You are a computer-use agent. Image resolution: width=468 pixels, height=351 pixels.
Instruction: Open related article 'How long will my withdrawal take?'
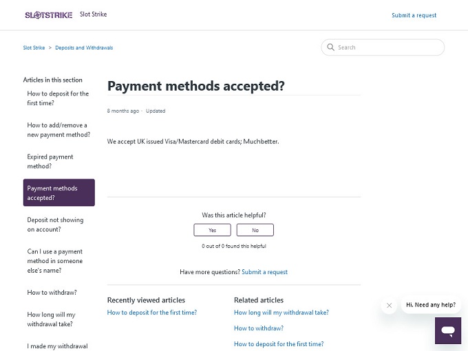[x=281, y=313]
